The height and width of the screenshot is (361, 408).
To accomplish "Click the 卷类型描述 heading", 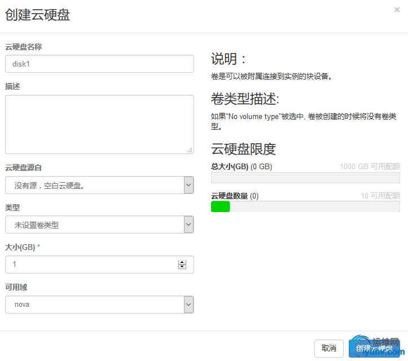I will (x=245, y=99).
